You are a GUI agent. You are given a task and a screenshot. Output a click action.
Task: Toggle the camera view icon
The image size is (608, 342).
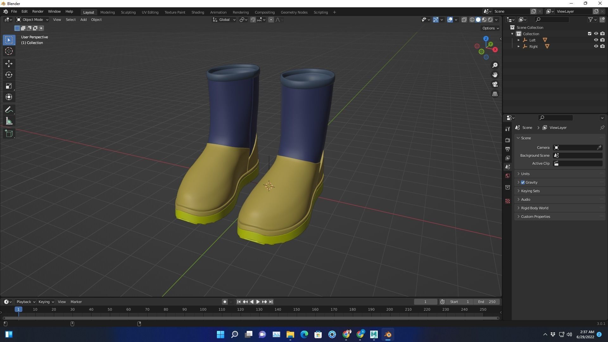[x=495, y=85]
